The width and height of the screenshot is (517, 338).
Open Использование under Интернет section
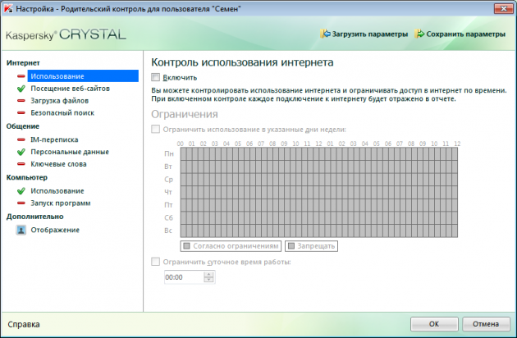[83, 76]
